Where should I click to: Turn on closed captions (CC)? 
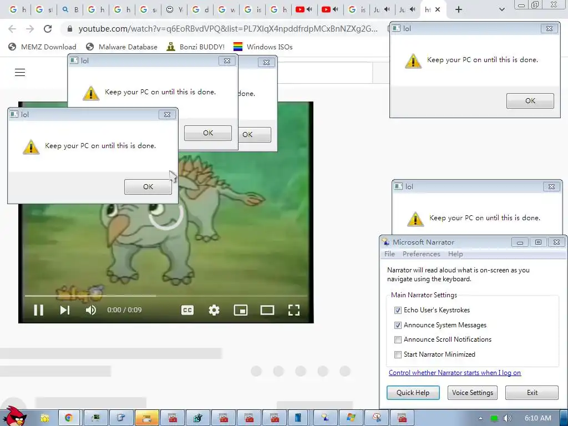187,310
